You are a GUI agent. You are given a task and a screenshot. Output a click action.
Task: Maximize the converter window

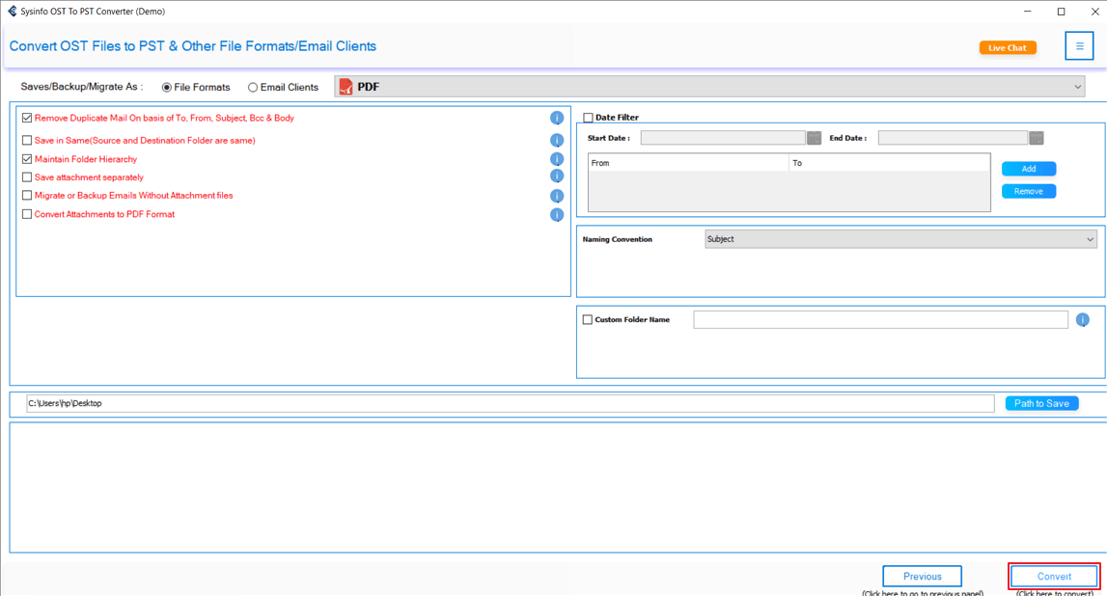pos(1061,12)
